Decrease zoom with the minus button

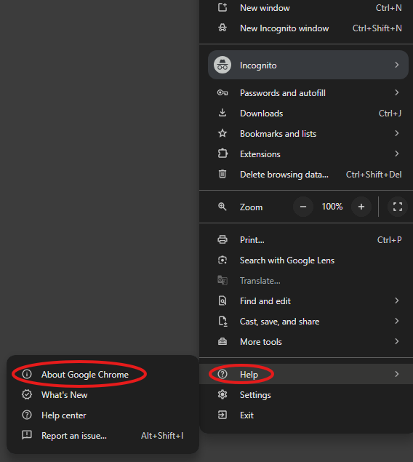click(x=303, y=207)
